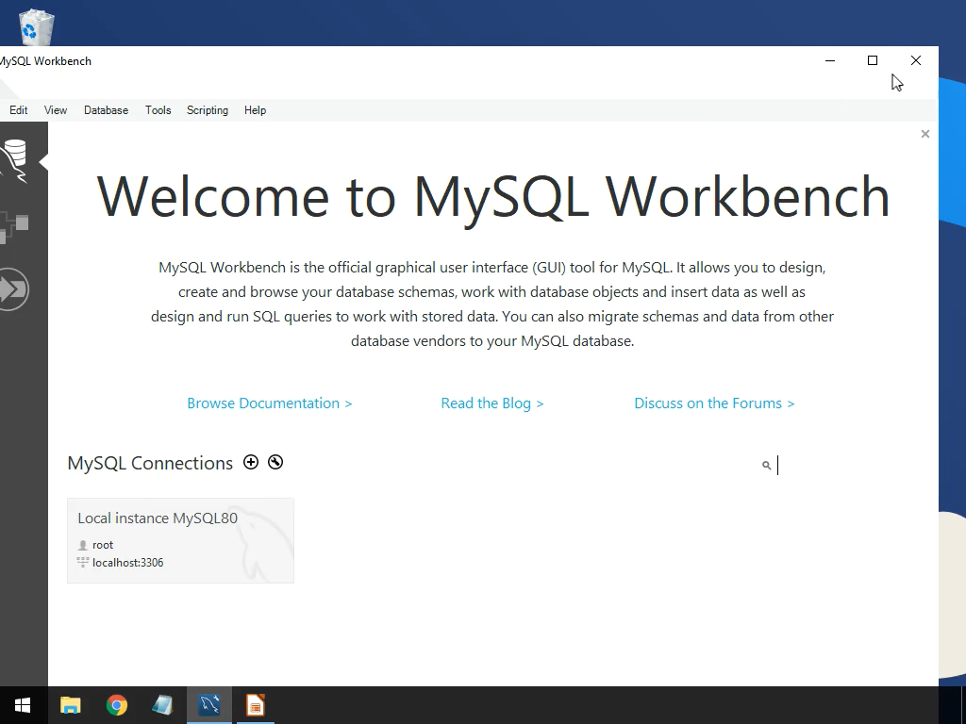Open the Scripting menu

(x=207, y=110)
